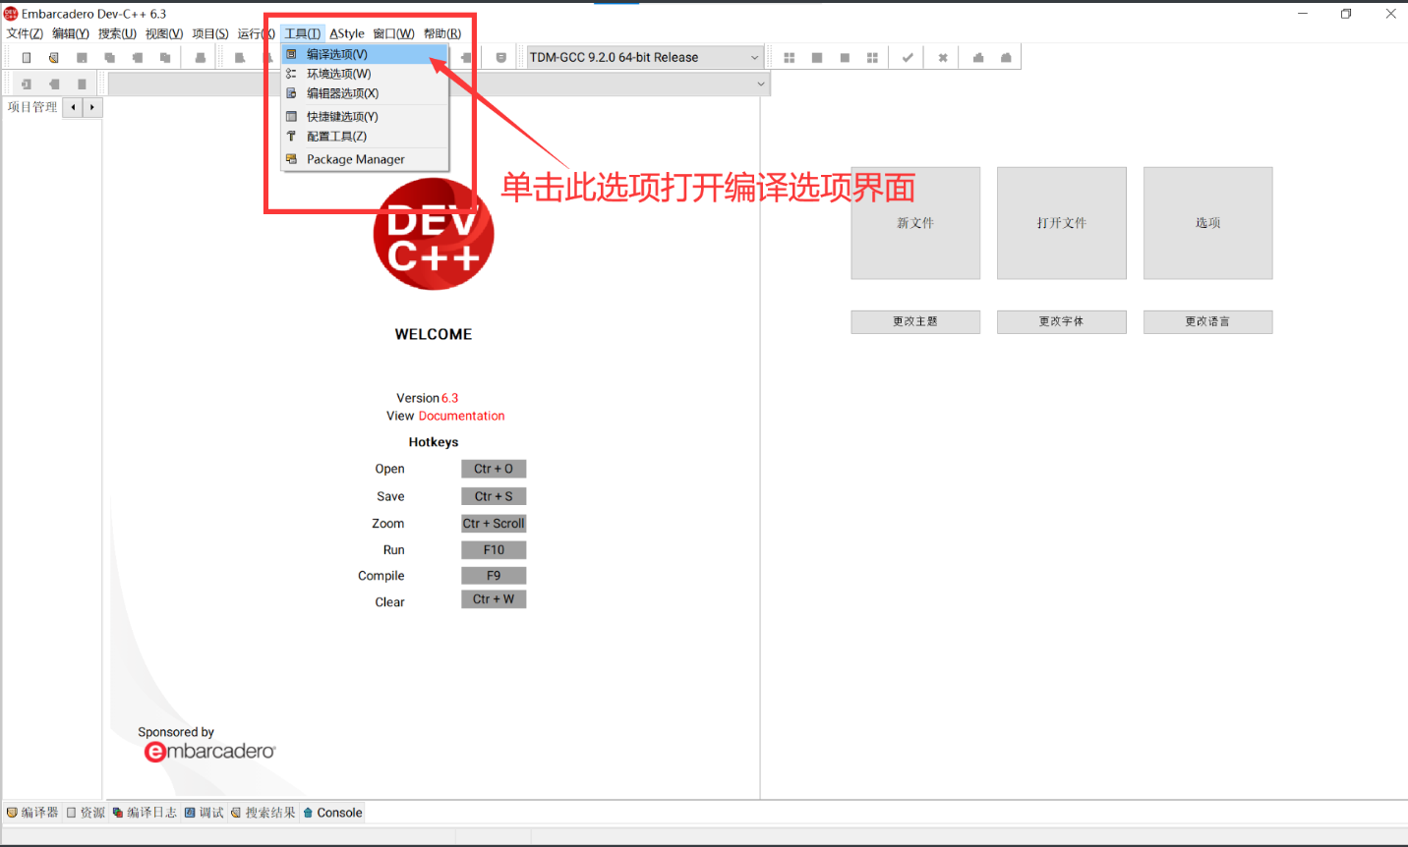Click the 更改主题 (Change Theme) button
Image resolution: width=1408 pixels, height=847 pixels.
(914, 321)
